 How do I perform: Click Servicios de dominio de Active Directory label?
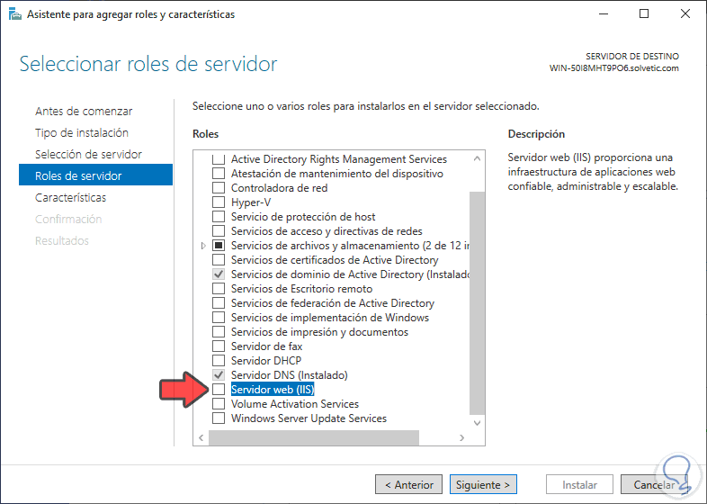click(x=350, y=274)
